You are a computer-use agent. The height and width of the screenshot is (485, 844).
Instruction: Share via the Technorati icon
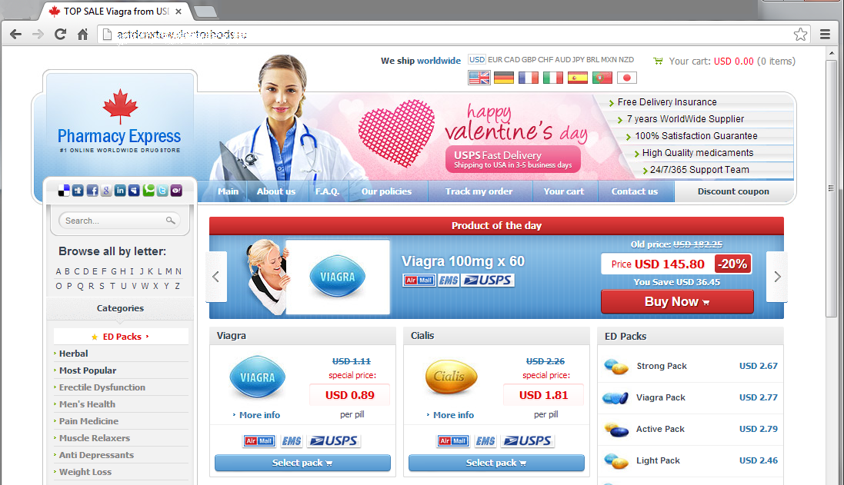click(148, 191)
